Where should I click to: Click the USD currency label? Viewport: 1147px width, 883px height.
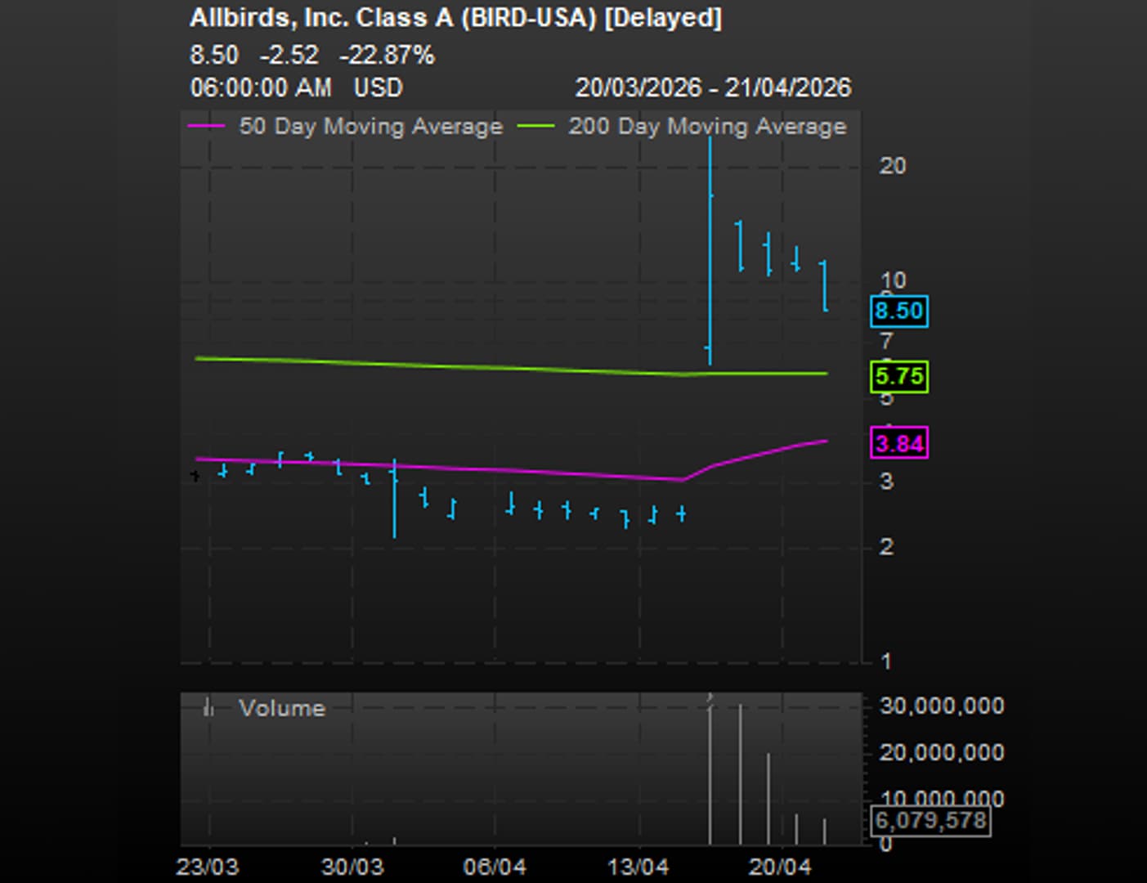pos(378,87)
